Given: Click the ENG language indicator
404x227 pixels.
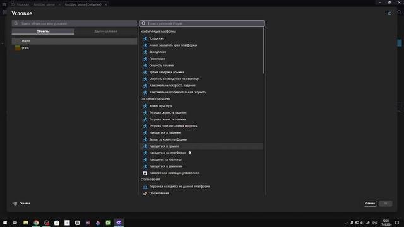Looking at the screenshot, I should click(375, 223).
